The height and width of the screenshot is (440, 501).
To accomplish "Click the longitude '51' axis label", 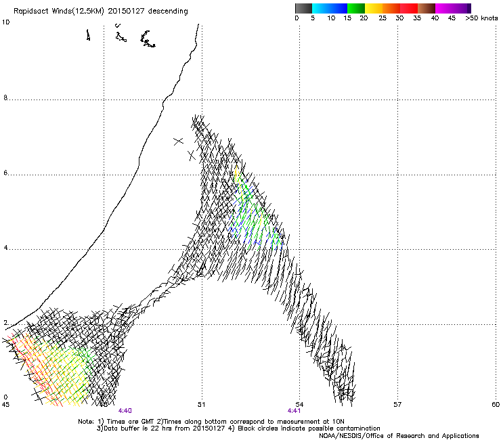I will pos(201,405).
